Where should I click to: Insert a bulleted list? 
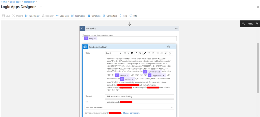(x=149, y=53)
